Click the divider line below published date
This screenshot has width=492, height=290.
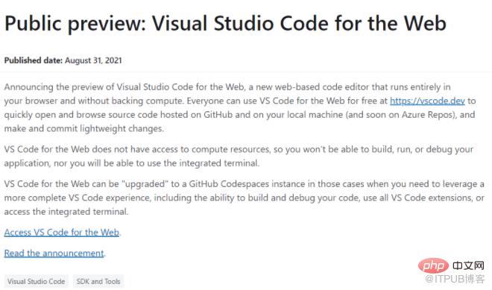click(246, 72)
